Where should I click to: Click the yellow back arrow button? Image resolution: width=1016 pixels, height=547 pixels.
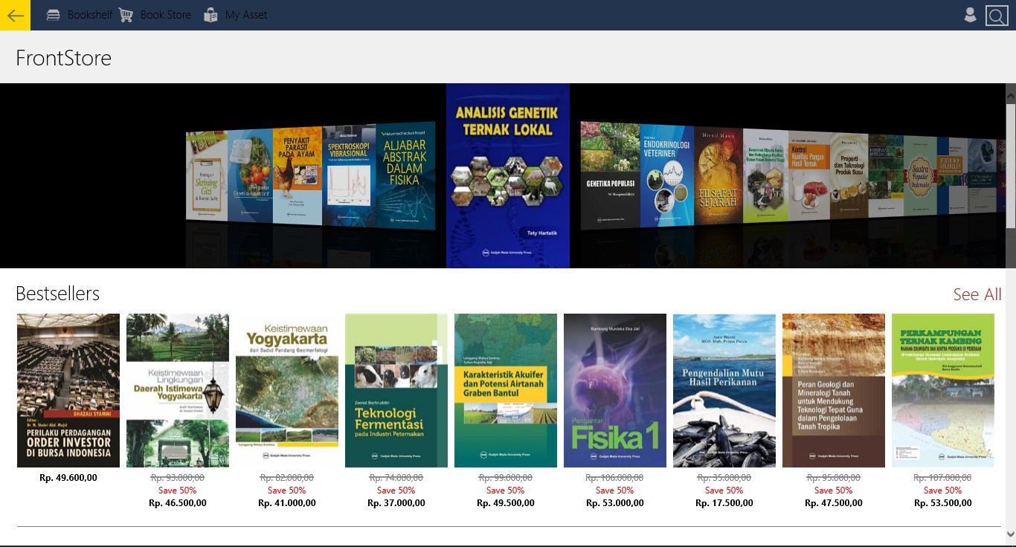(15, 15)
